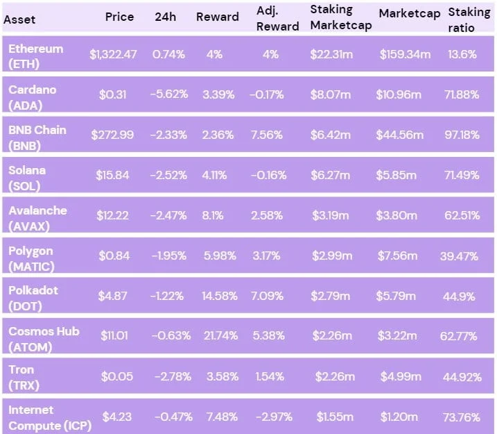Image resolution: width=497 pixels, height=434 pixels.
Task: Click the Ethereum (ETH) asset name
Action: (35, 54)
